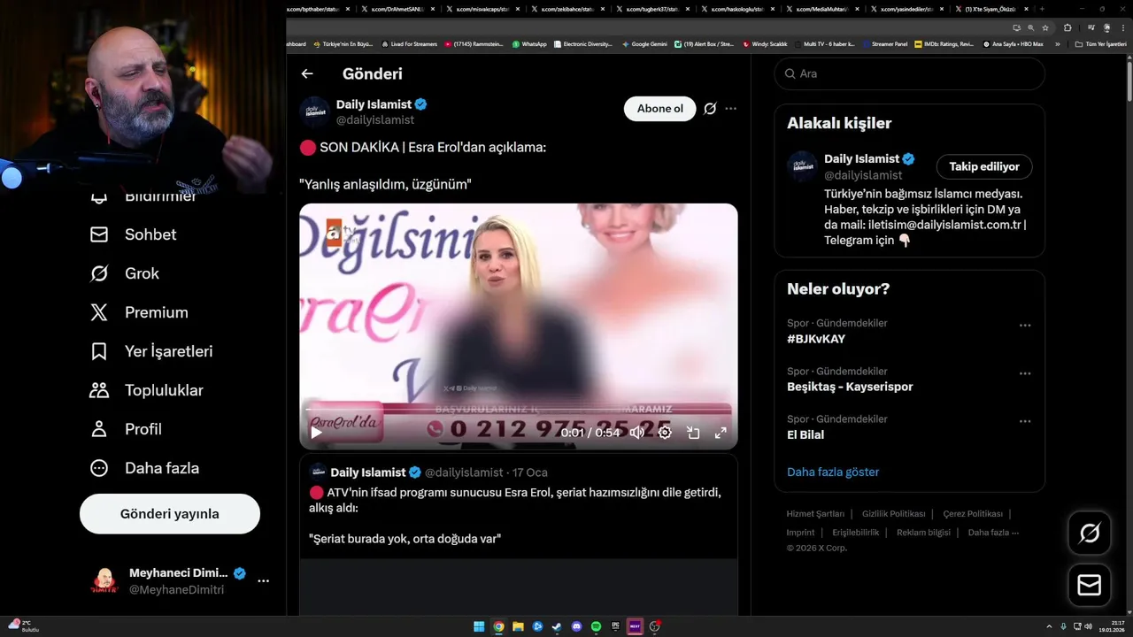Open Google Gemini bookmark
1133x637 pixels.
[644, 43]
